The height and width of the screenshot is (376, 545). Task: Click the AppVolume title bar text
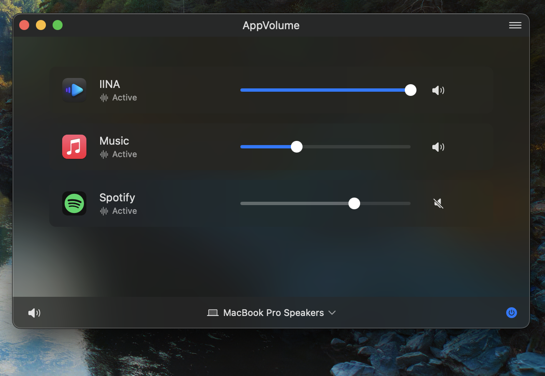[271, 25]
